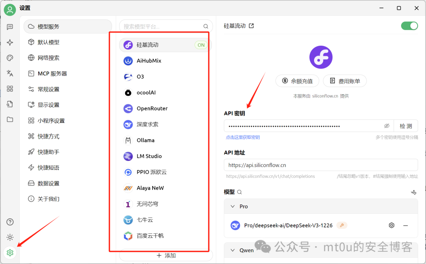Viewport: 426px width, 264px height.
Task: Collapse the Qwen model group
Action: (233, 250)
